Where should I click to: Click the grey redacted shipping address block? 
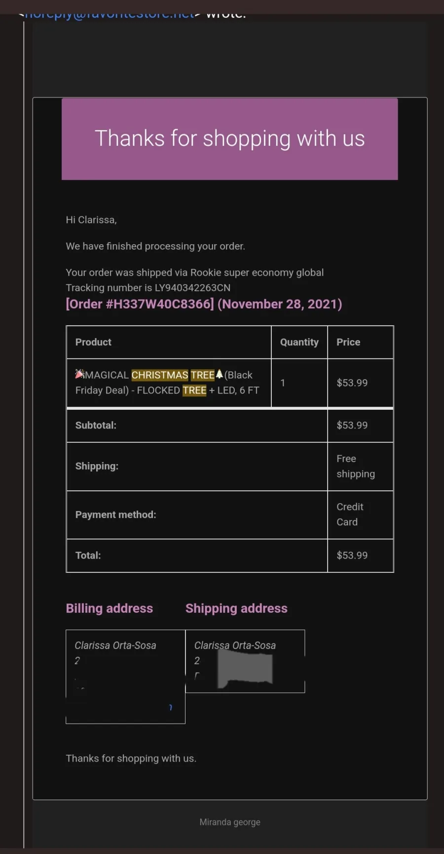tap(245, 668)
